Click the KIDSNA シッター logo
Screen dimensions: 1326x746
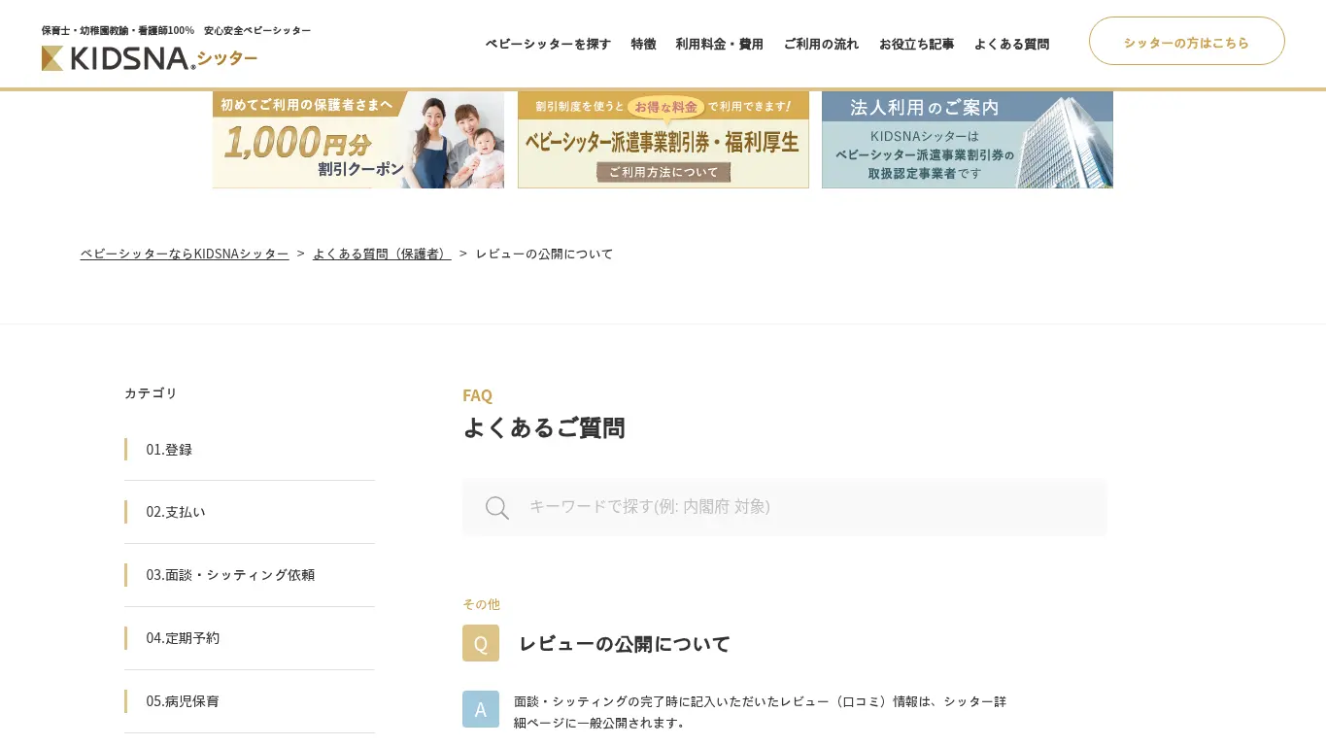click(150, 58)
